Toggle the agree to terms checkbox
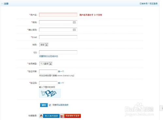This screenshot has width=163, height=120. 50,105
